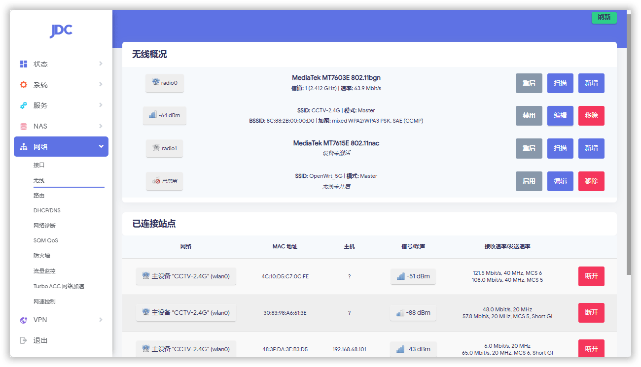Image resolution: width=641 pixels, height=367 pixels.
Task: Click 扫描 for radio0
Action: pyautogui.click(x=560, y=83)
